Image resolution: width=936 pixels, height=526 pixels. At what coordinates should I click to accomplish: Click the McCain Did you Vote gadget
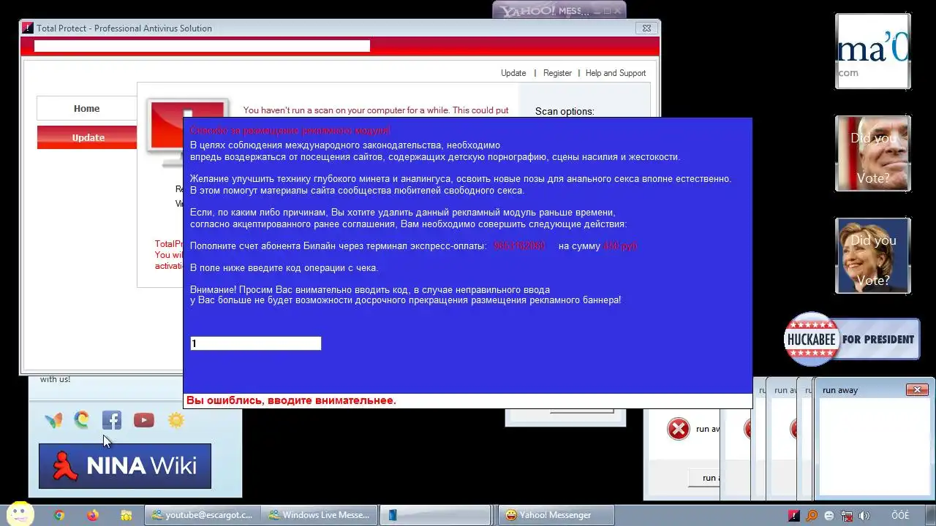click(873, 153)
